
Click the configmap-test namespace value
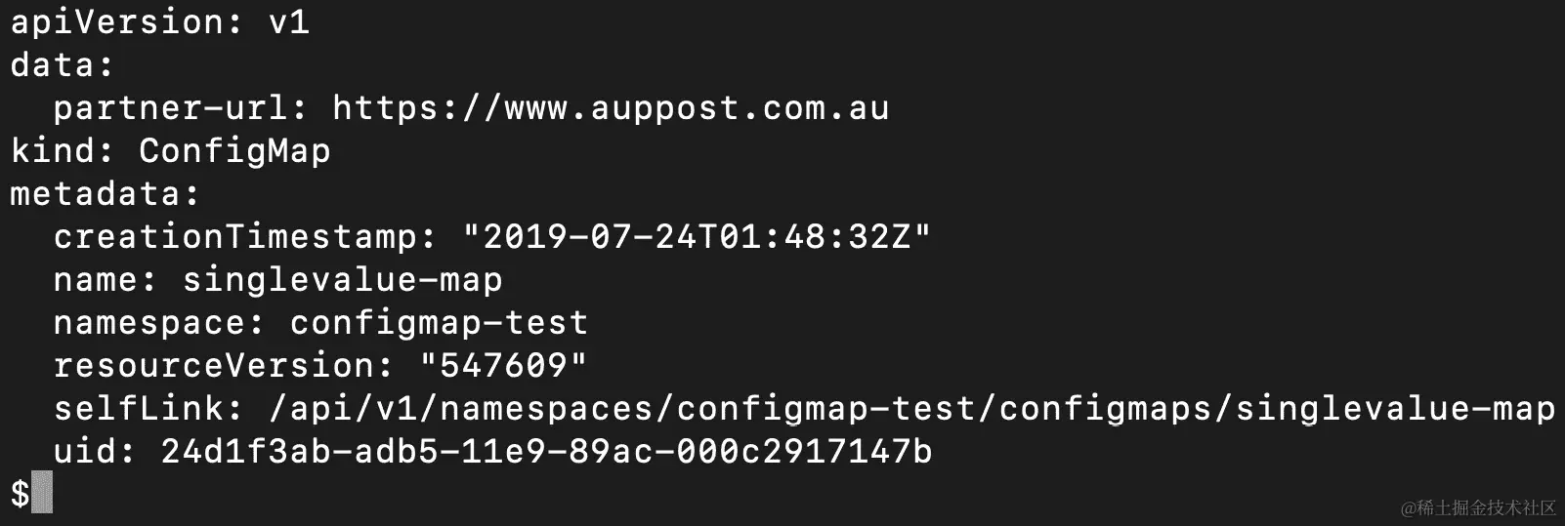pyautogui.click(x=439, y=322)
